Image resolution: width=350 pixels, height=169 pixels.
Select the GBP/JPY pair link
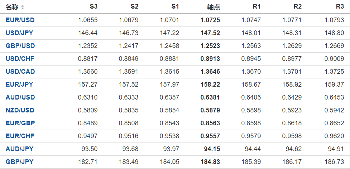click(19, 162)
